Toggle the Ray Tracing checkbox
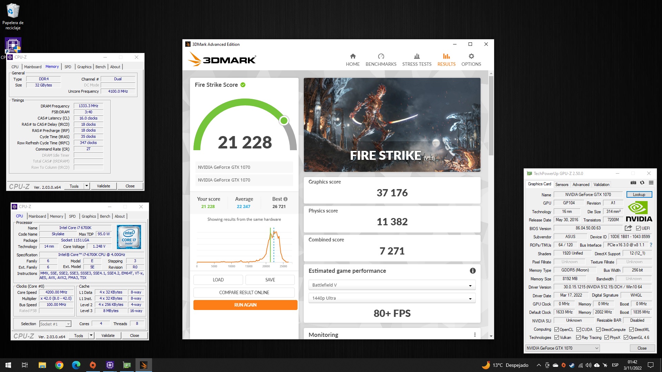 pos(579,338)
